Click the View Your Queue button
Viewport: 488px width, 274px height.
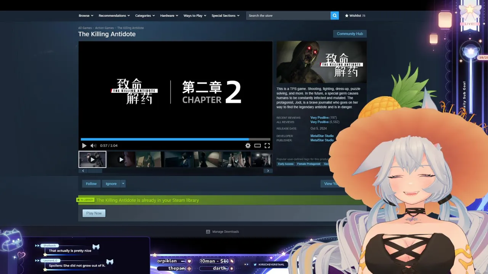click(x=331, y=183)
